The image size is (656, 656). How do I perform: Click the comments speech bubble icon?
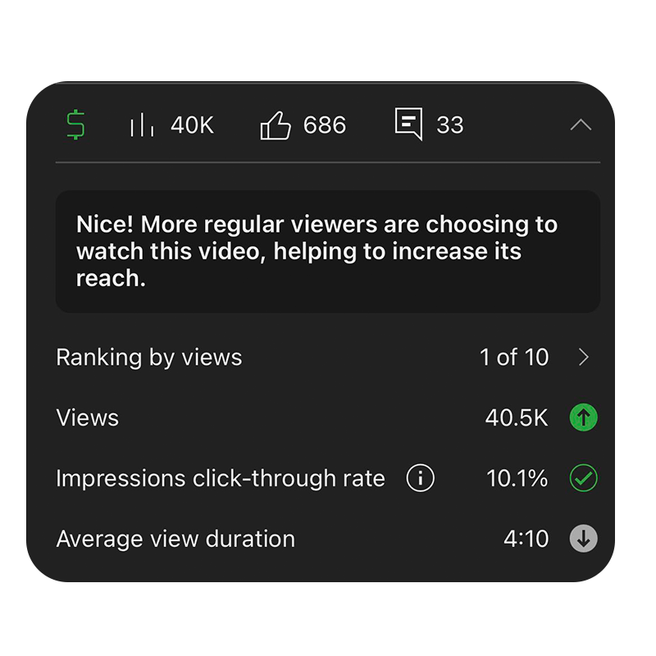coord(408,124)
